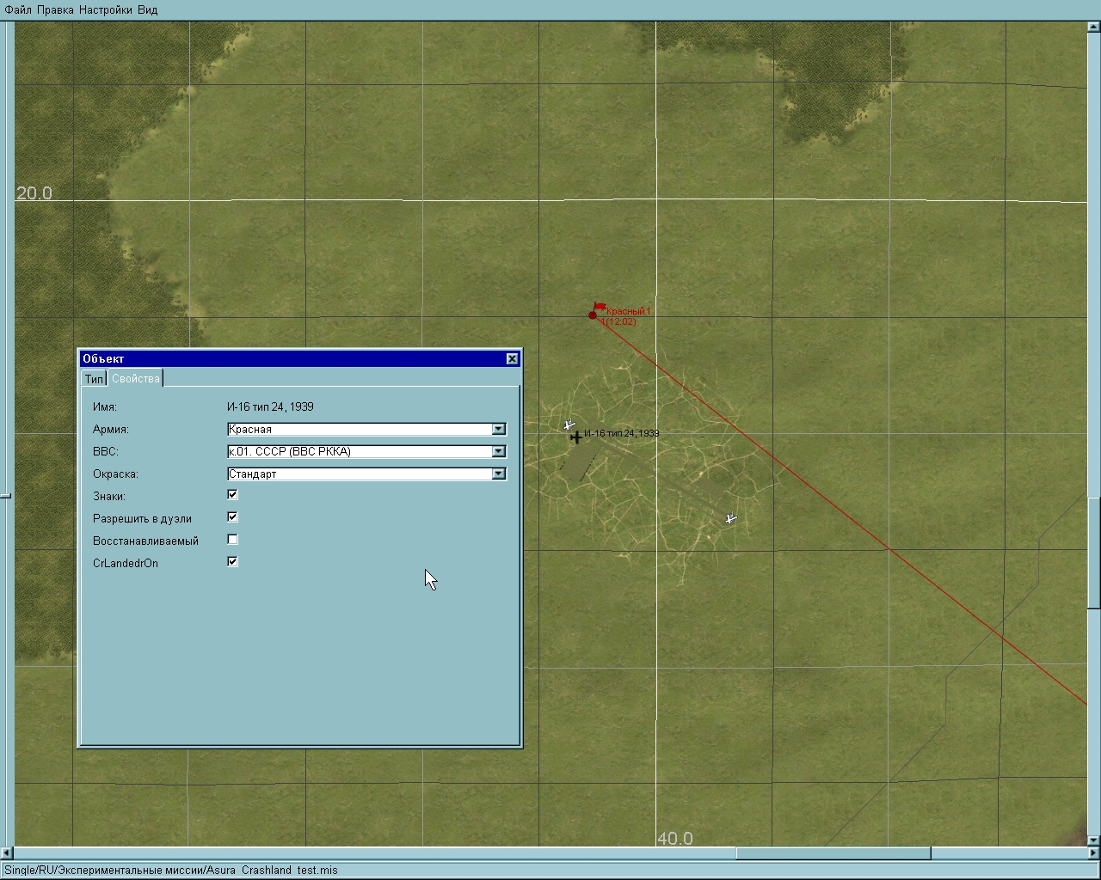Open the Вид menu
Viewport: 1101px width, 880px height.
[x=147, y=9]
